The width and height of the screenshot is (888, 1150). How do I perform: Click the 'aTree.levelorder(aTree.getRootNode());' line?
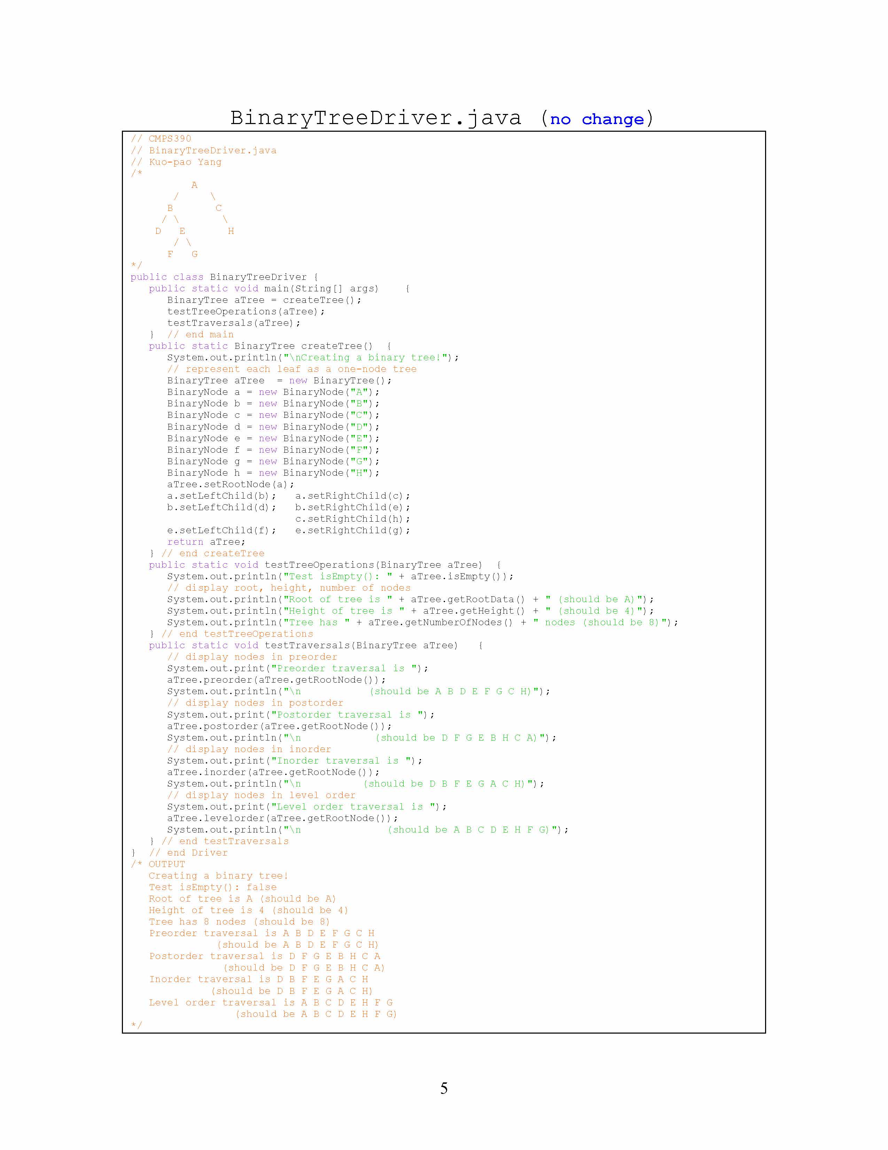point(282,818)
